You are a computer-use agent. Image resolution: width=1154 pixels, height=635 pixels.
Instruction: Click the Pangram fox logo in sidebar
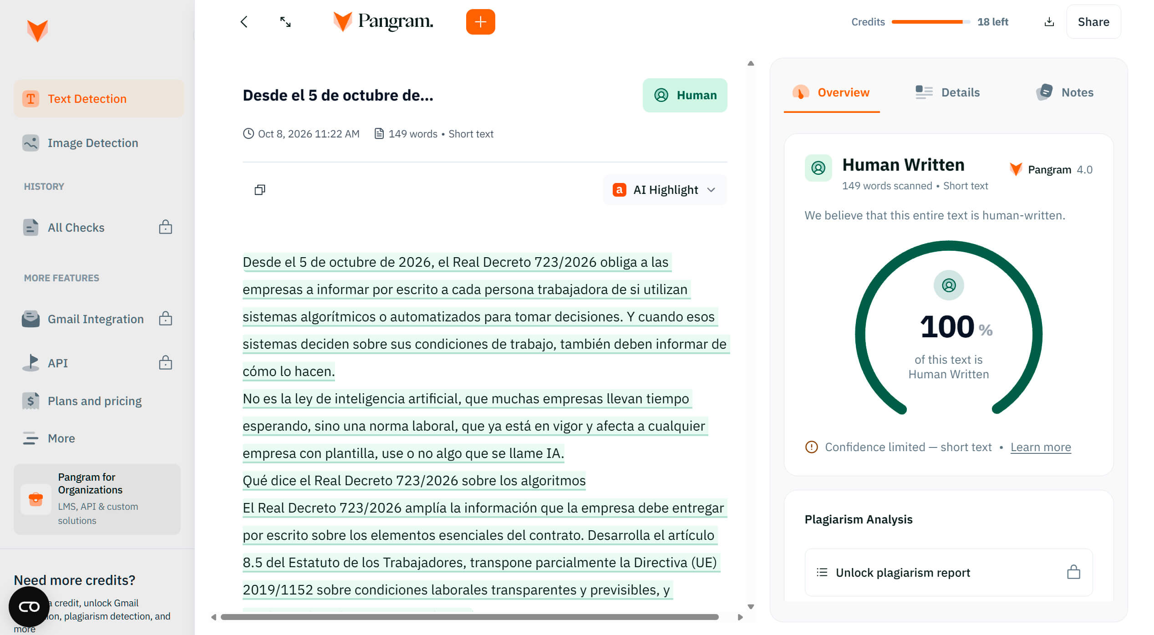click(37, 30)
